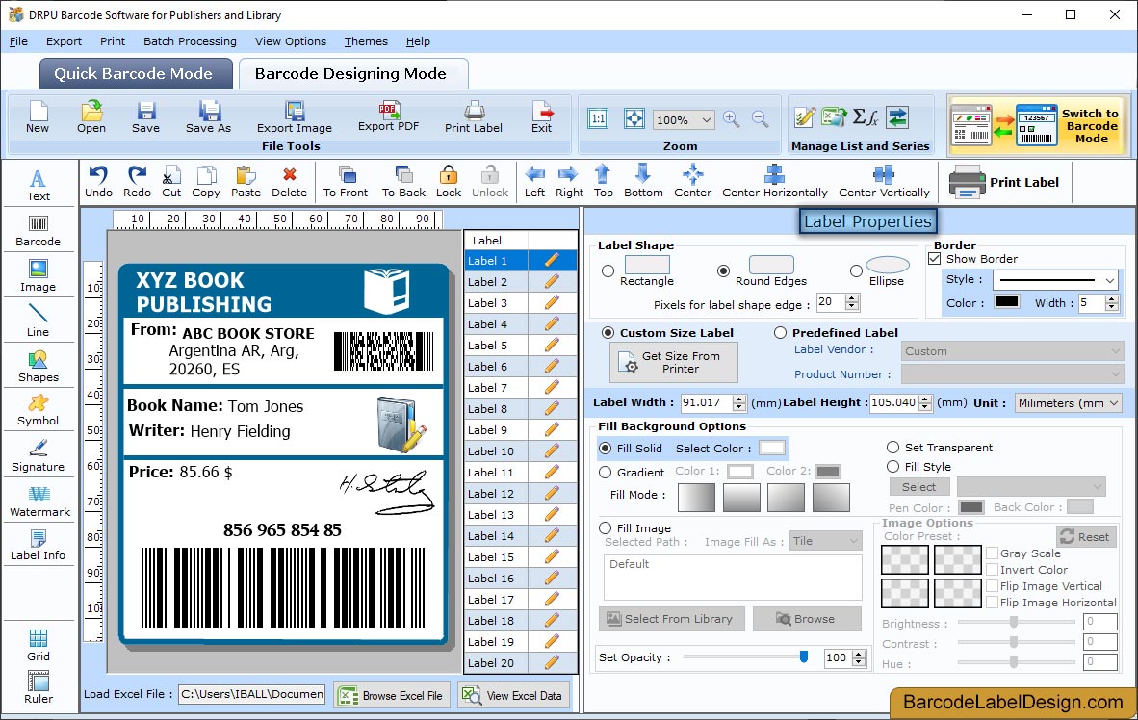This screenshot has height=720, width=1138.
Task: Center object Vertically
Action: click(884, 182)
